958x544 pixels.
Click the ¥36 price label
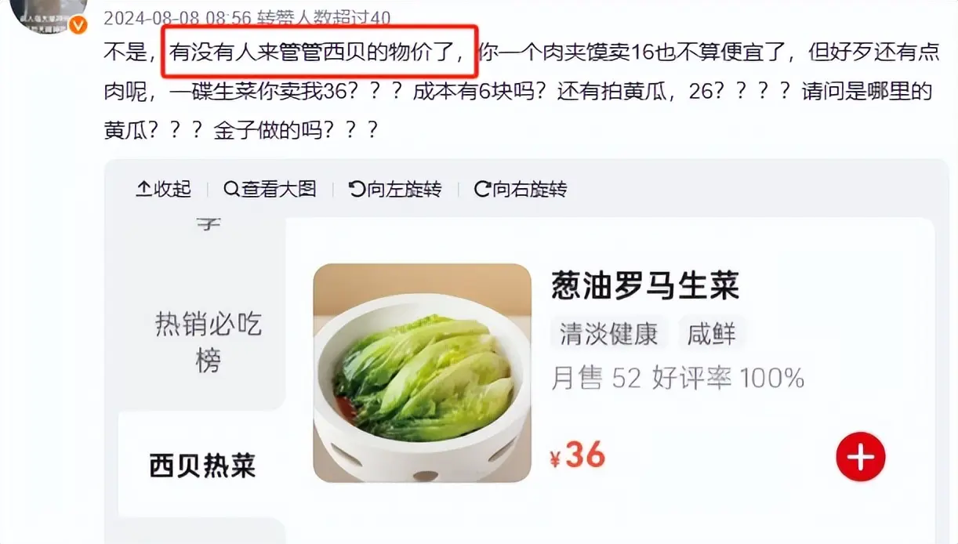[x=578, y=455]
